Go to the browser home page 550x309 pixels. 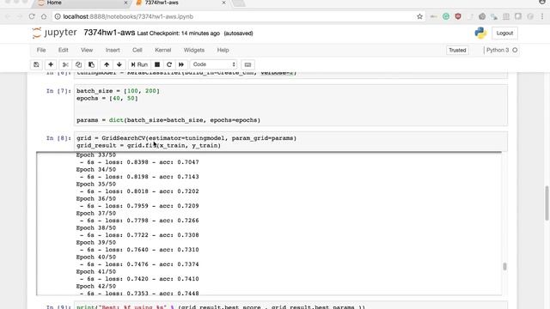pyautogui.click(x=44, y=16)
